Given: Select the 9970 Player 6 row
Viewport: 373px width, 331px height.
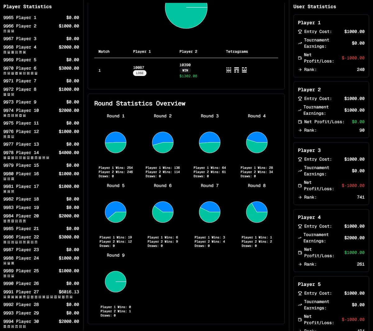Looking at the screenshot, I should (x=41, y=70).
